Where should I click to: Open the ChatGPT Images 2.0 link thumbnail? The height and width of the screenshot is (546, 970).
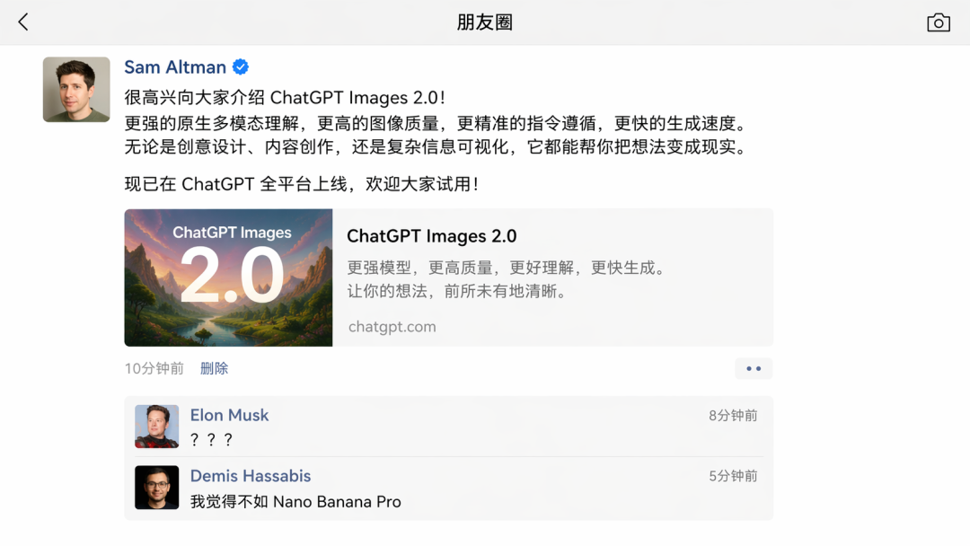click(x=228, y=277)
